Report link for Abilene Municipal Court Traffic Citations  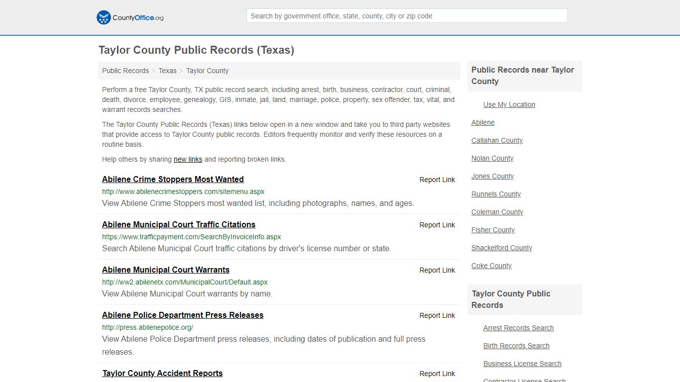coord(437,225)
